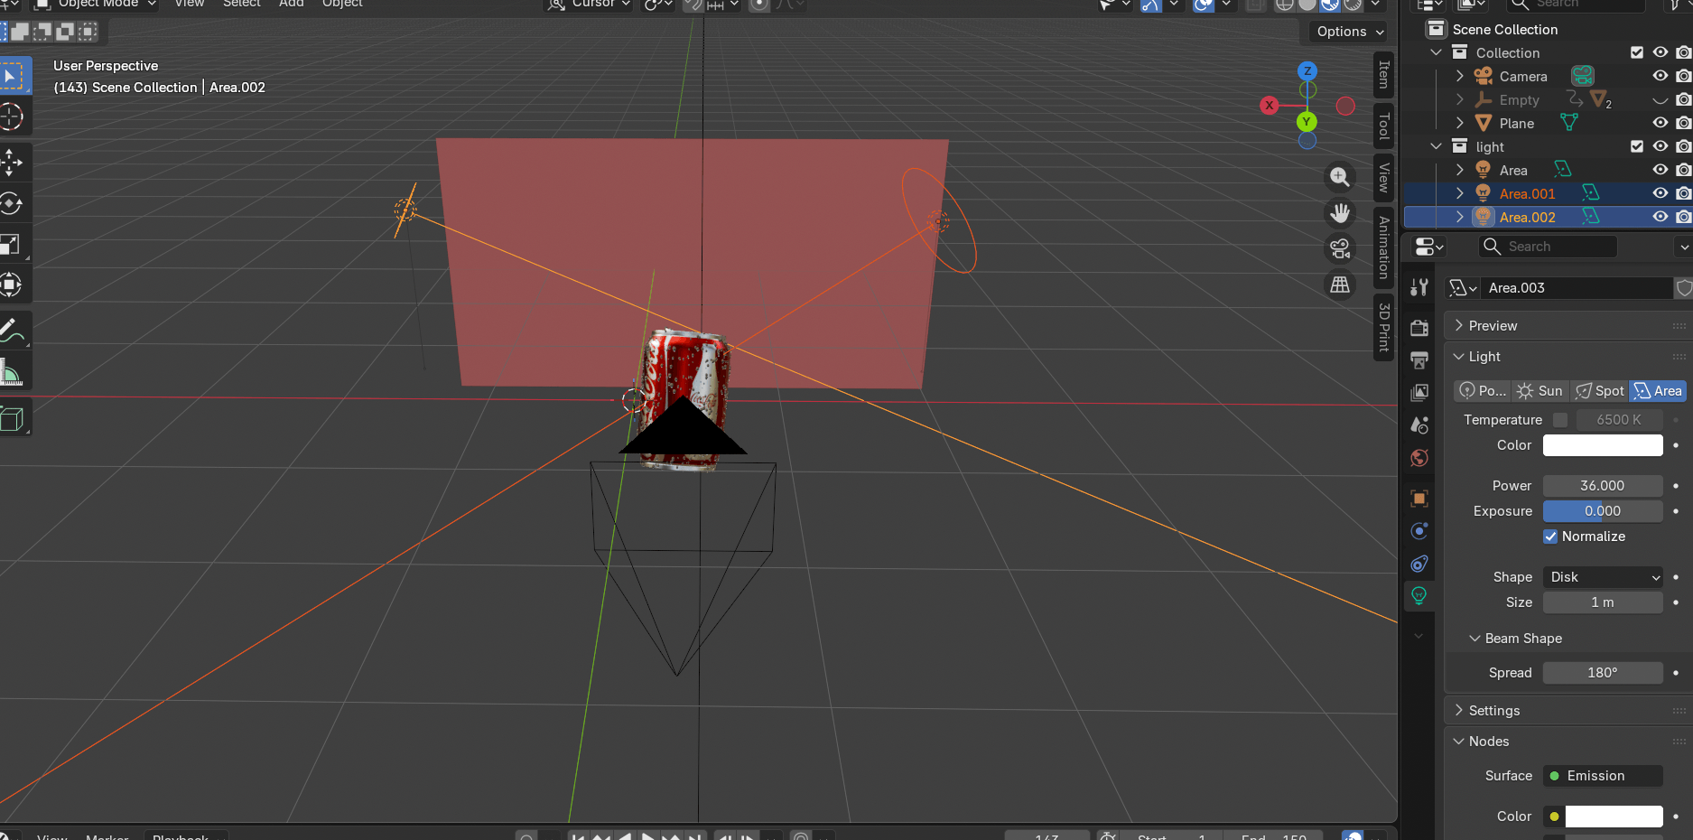
Task: Open the Scene properties tab
Action: 1419,425
